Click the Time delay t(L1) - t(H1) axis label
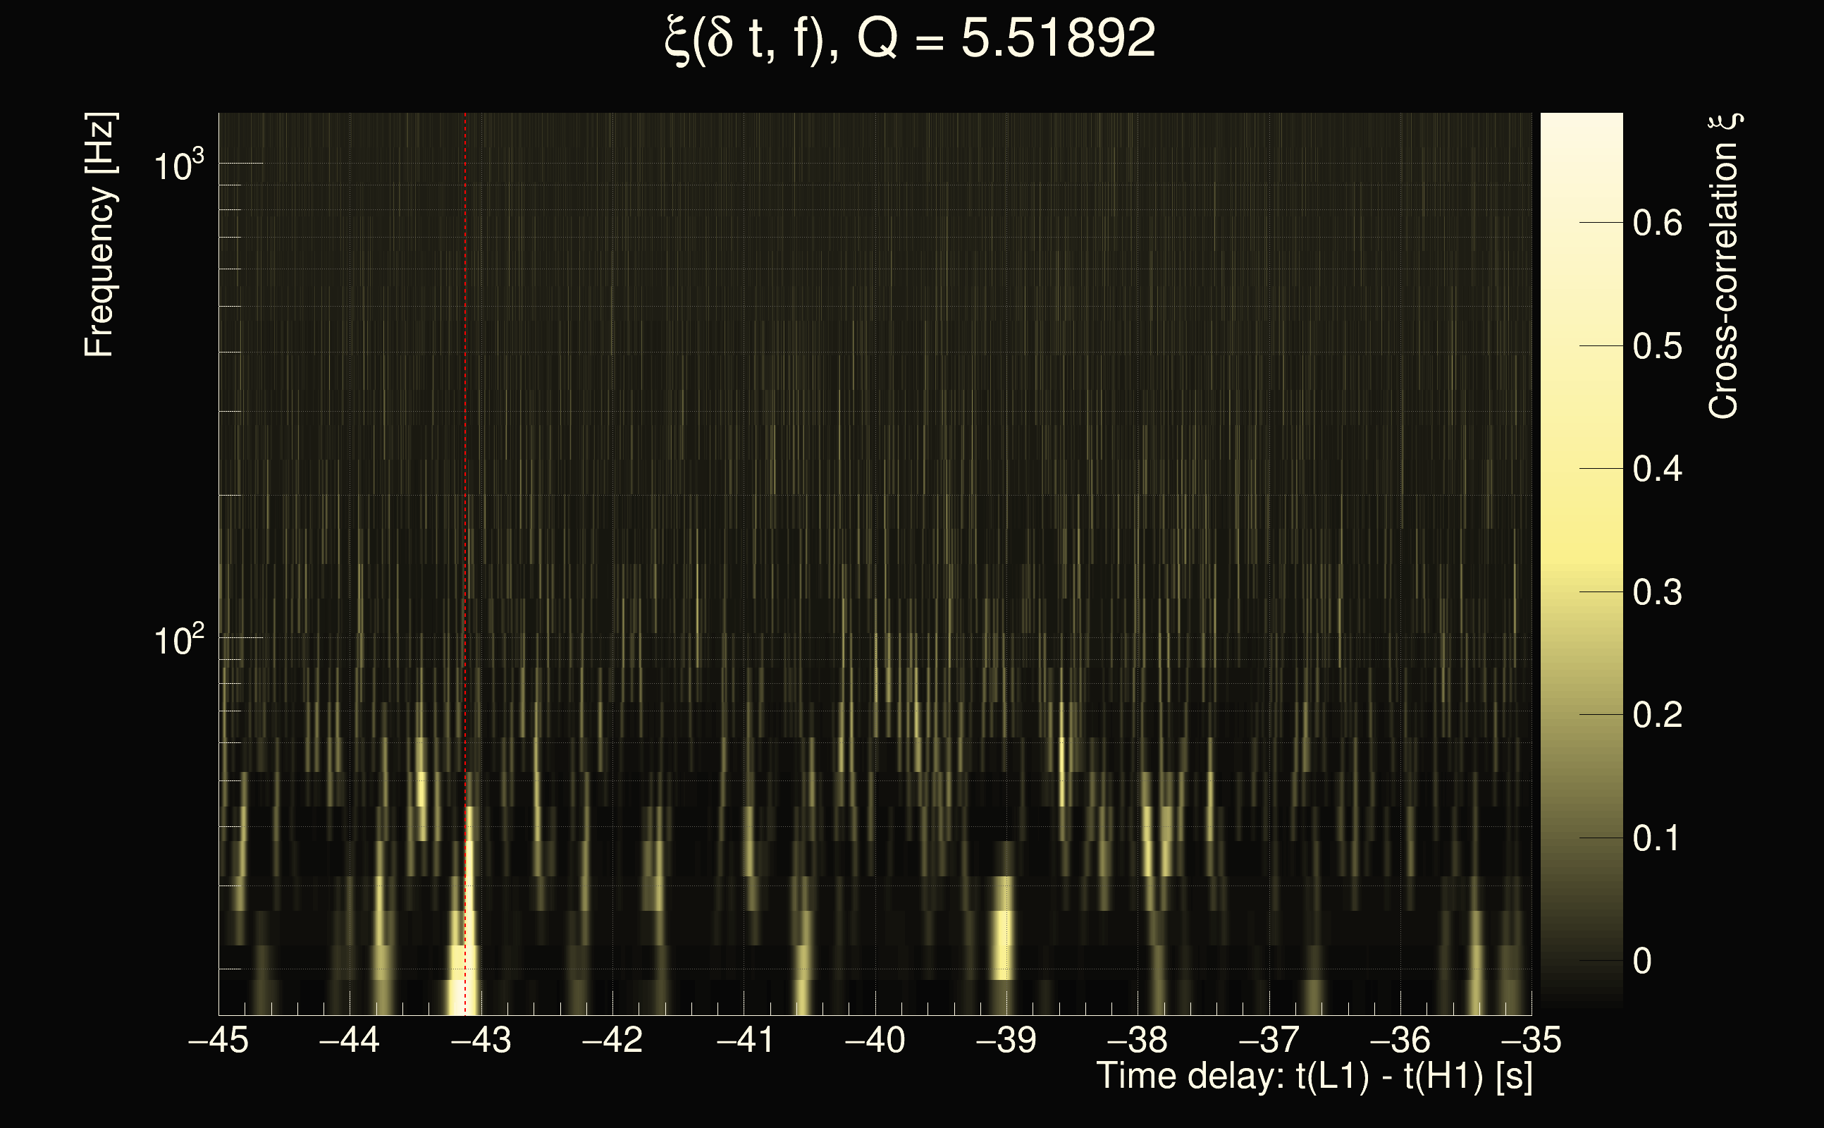 1314,1077
